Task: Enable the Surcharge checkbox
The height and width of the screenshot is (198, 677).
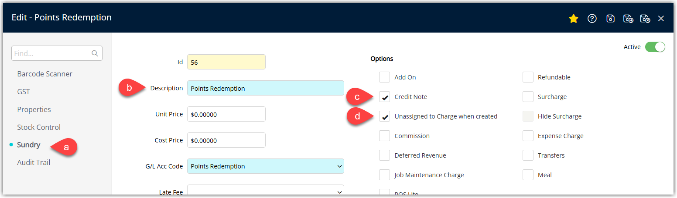Action: (x=528, y=97)
